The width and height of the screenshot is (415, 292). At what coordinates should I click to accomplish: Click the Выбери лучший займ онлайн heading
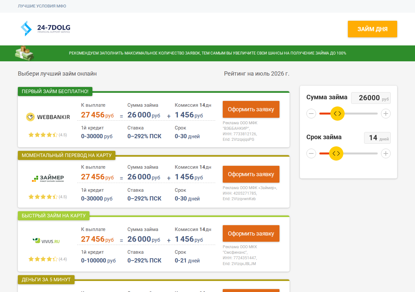coord(57,74)
